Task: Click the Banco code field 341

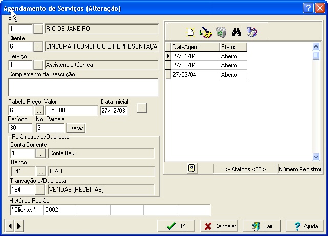Action: pyautogui.click(x=23, y=171)
